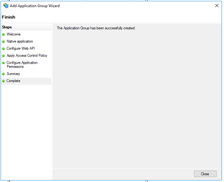The width and height of the screenshot is (224, 182).
Task: Click the green dot beside Configure Web API
Action: [3, 49]
